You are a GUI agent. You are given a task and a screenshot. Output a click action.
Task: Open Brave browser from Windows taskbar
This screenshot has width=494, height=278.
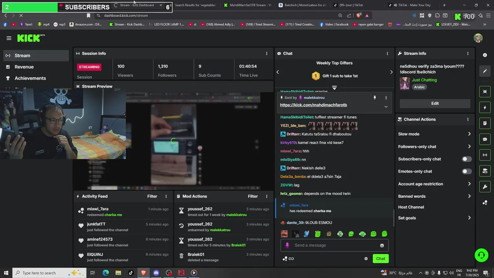tap(144, 273)
